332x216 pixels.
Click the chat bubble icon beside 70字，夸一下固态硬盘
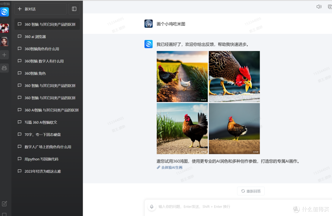click(19, 134)
